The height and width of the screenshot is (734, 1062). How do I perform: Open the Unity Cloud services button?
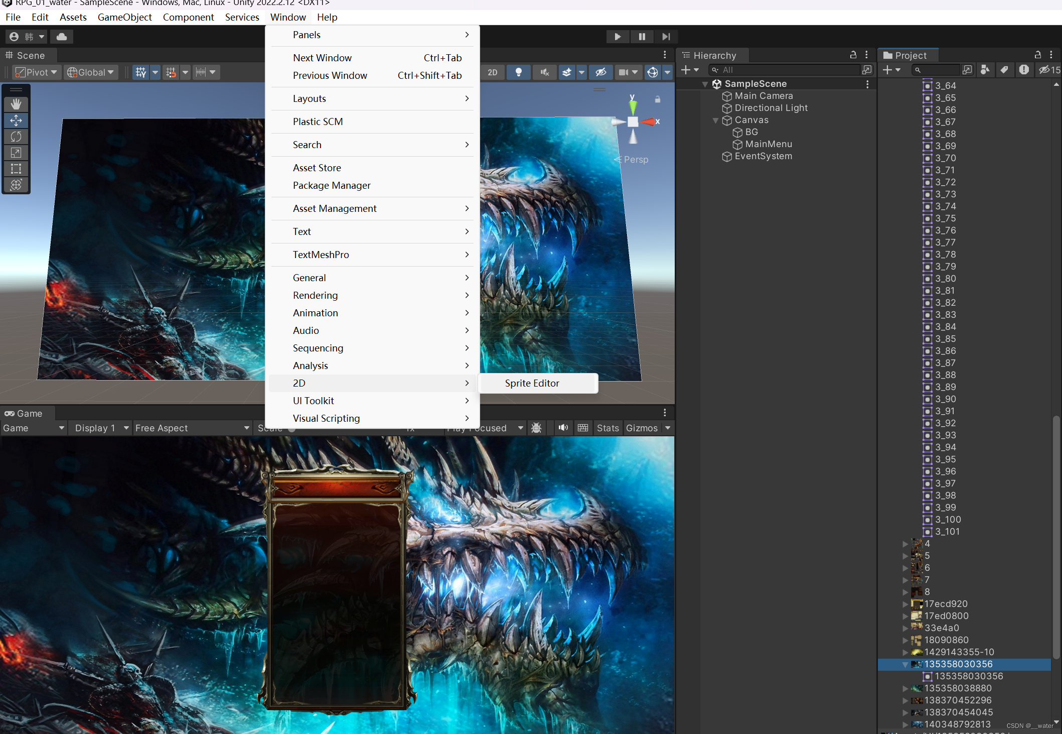[62, 37]
